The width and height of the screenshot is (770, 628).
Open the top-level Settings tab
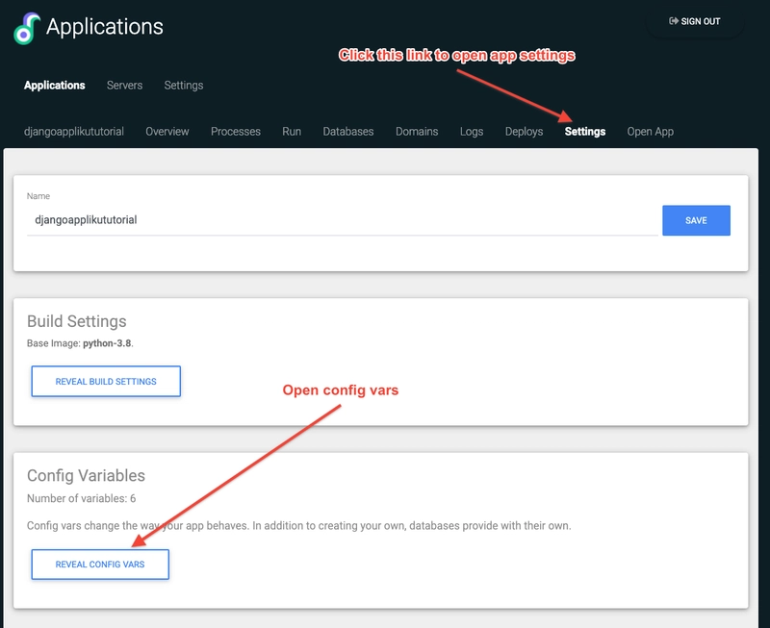click(183, 86)
